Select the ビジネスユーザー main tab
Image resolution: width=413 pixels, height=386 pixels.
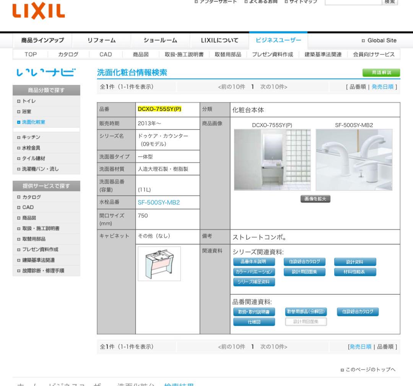[x=278, y=40]
